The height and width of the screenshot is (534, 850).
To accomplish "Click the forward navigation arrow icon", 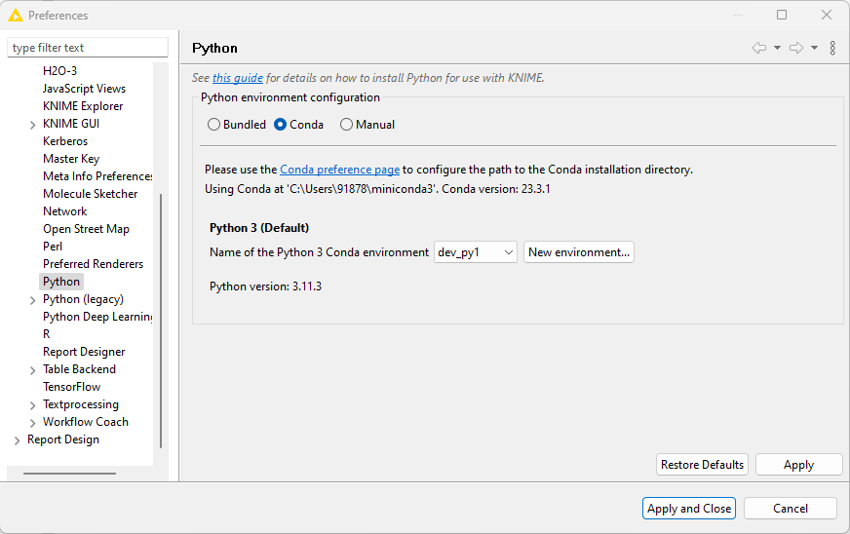I will [796, 49].
